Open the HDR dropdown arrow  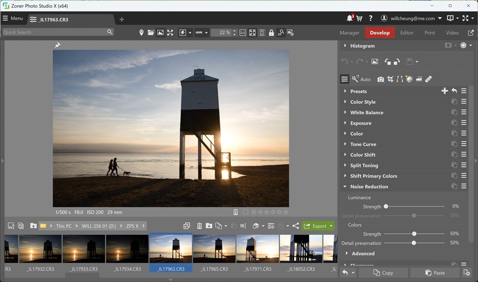pyautogui.click(x=206, y=32)
